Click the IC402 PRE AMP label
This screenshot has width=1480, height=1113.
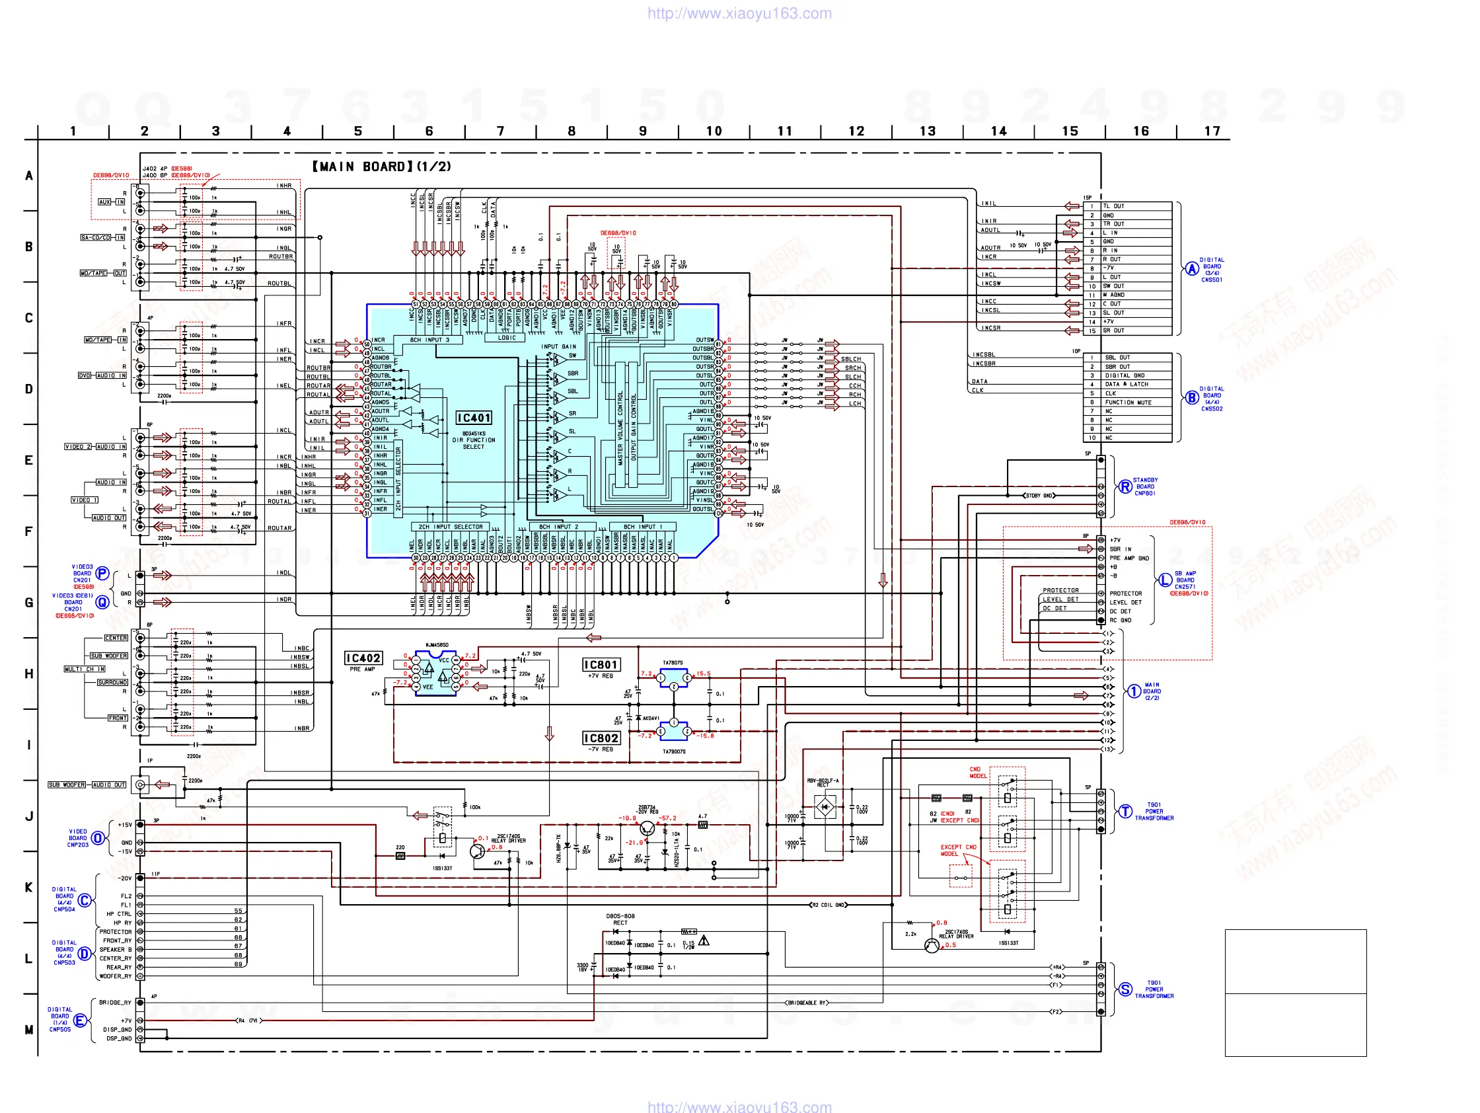(363, 658)
